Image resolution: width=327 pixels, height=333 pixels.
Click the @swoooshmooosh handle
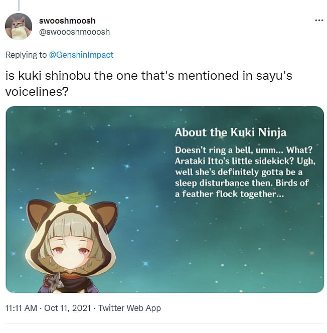(74, 32)
